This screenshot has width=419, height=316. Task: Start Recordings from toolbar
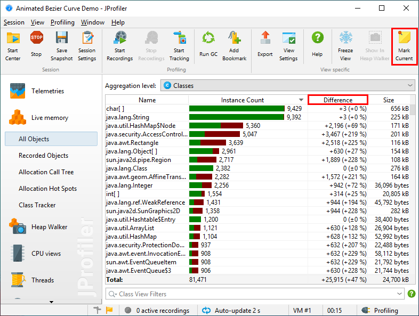pos(120,46)
